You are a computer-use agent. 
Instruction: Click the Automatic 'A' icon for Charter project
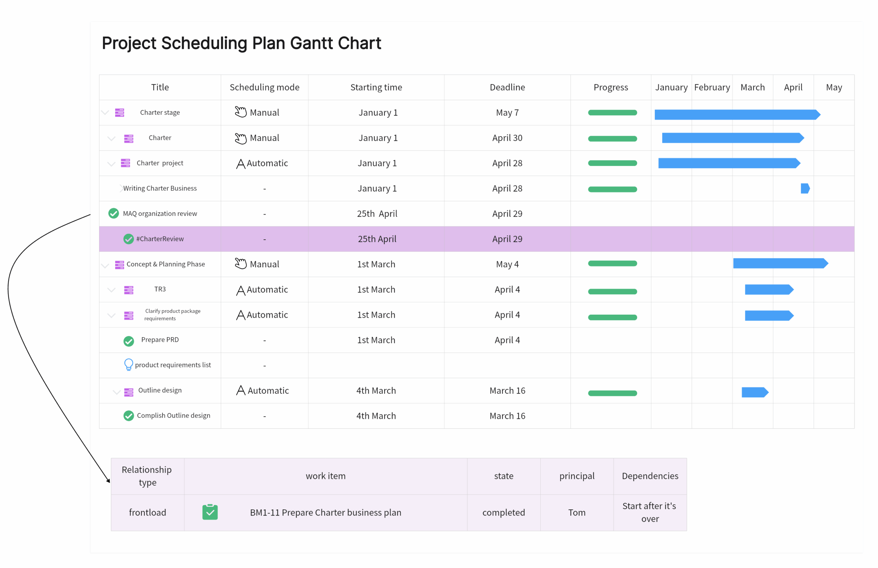pos(240,164)
